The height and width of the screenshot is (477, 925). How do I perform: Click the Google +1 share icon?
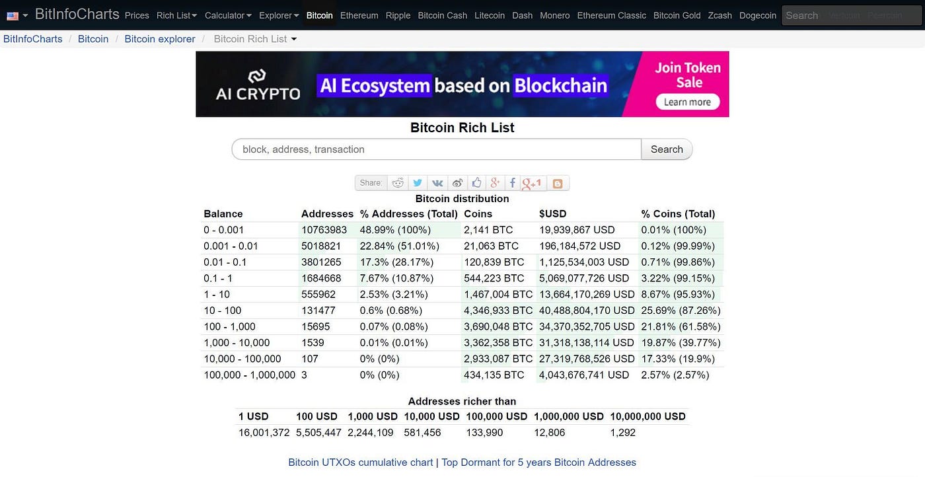coord(531,183)
